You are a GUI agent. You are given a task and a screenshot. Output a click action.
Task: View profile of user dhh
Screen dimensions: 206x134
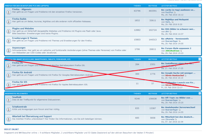click(167, 31)
